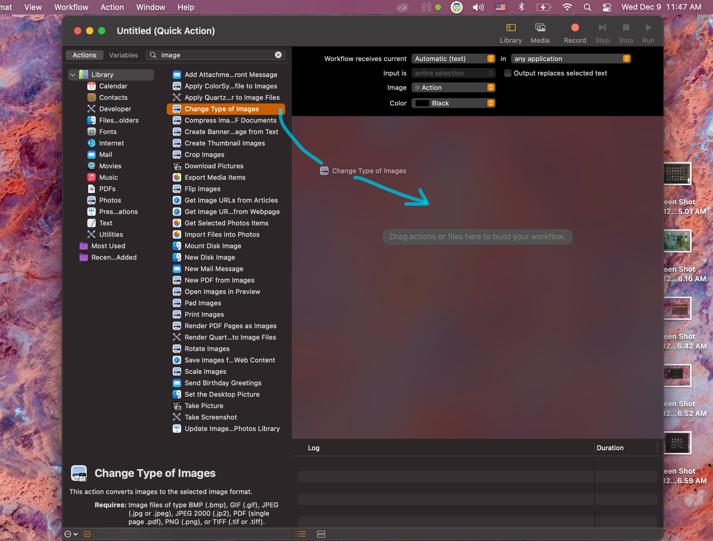Select the Mount Disk Image action
Screen dimensions: 713x541
coord(213,246)
